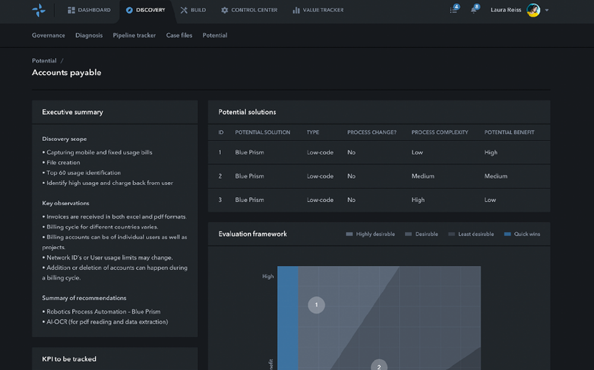
Task: Sort by ID column header
Action: (x=221, y=132)
